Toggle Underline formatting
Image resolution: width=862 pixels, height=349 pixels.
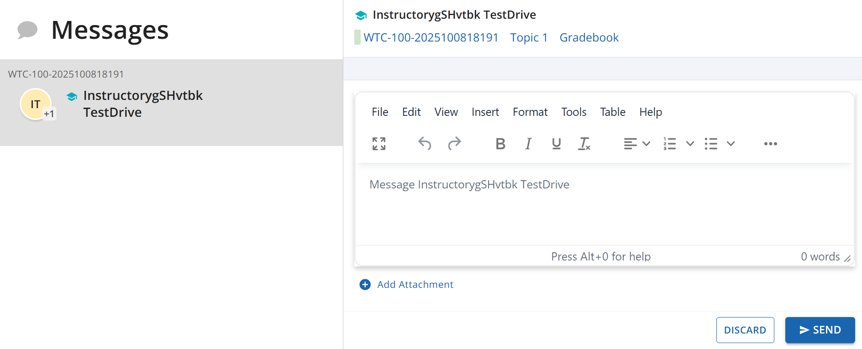pyautogui.click(x=556, y=144)
